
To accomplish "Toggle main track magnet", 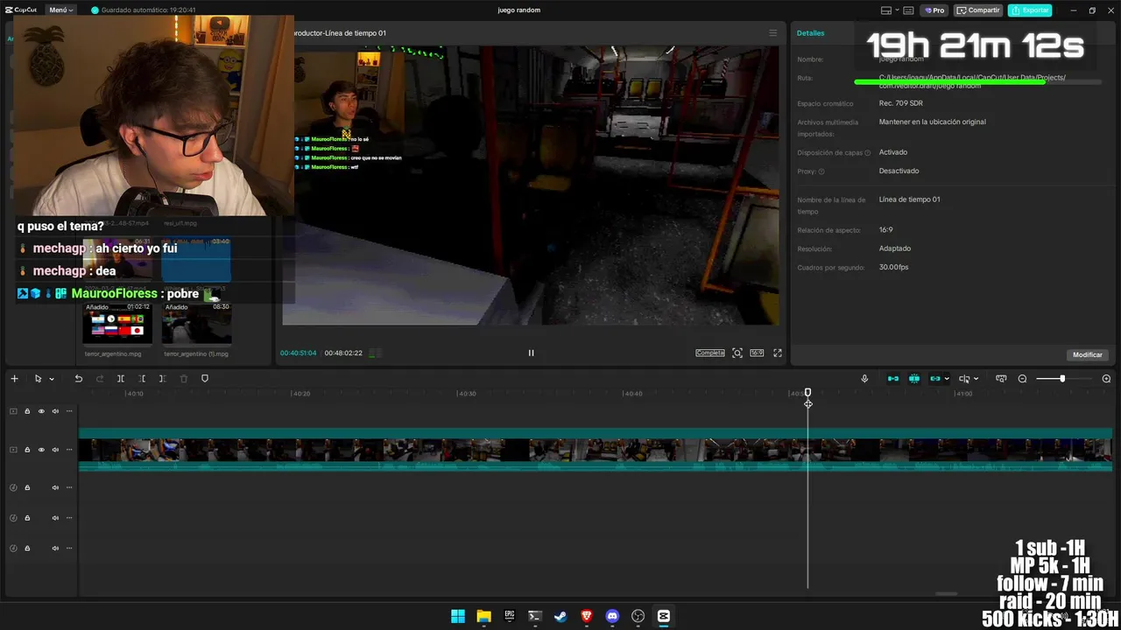I will (x=893, y=379).
